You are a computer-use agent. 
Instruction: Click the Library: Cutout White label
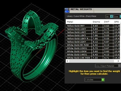pos(81,16)
